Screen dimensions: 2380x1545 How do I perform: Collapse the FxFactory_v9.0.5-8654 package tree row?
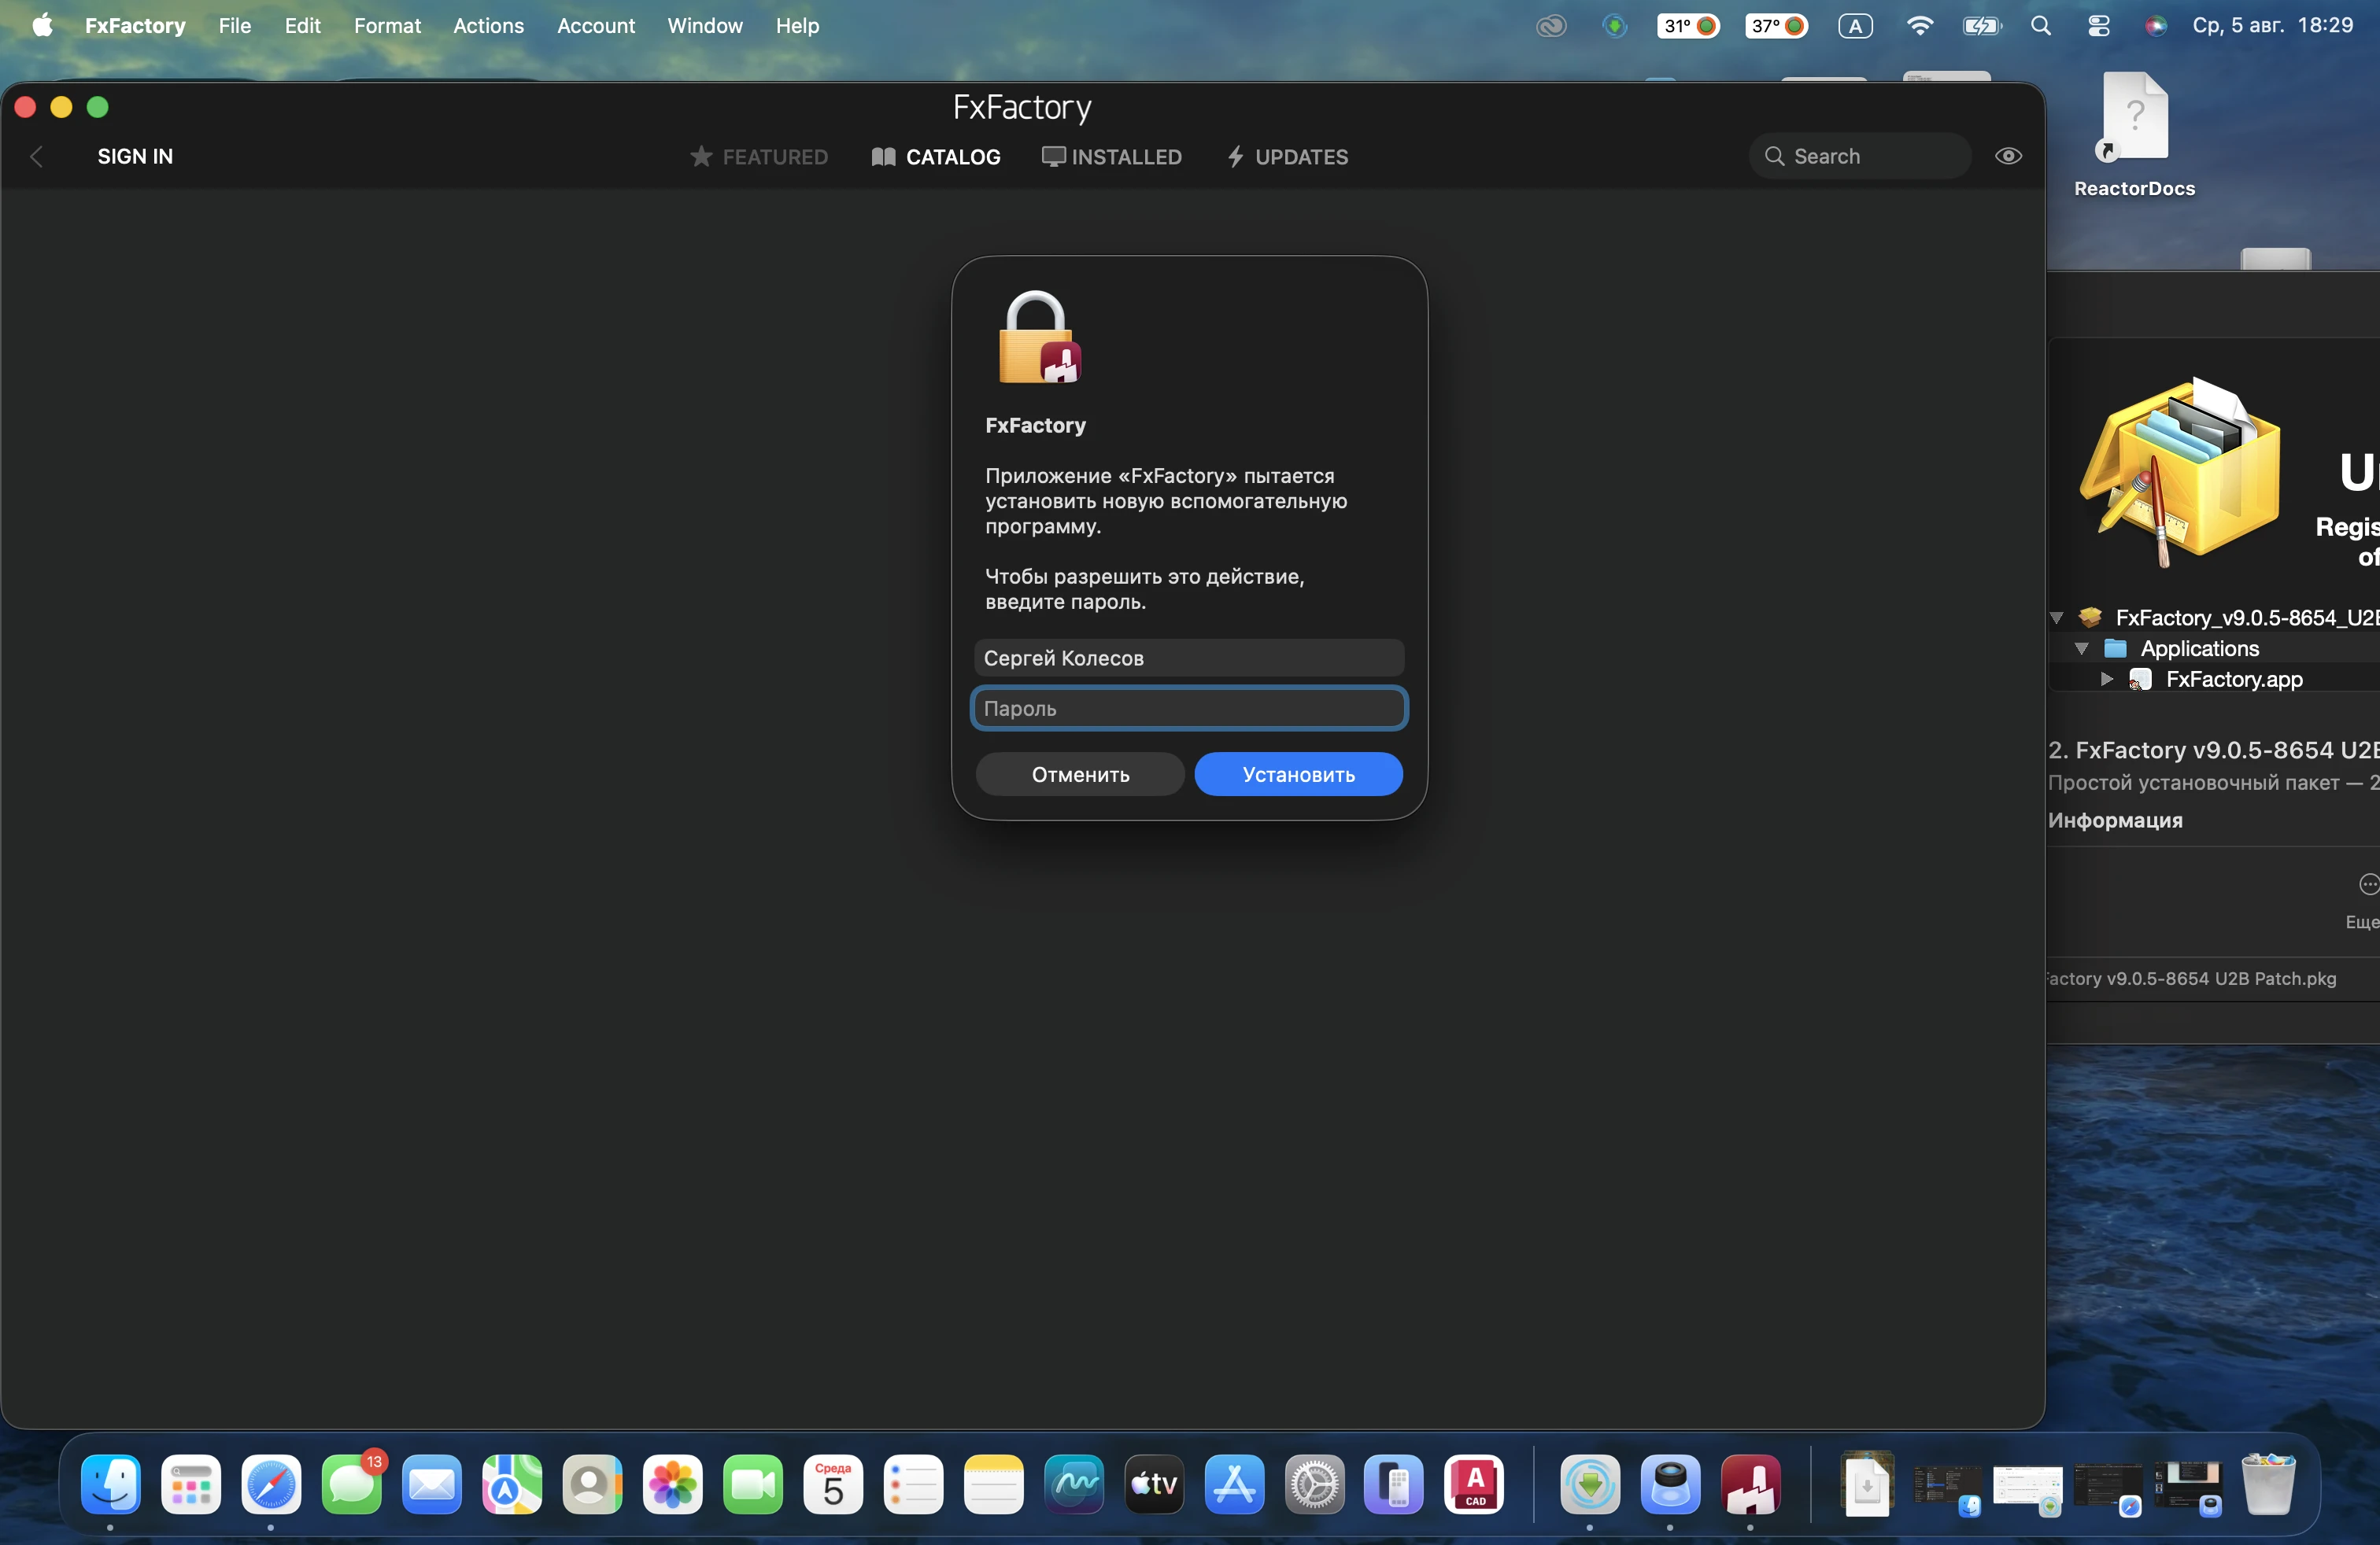pos(2057,618)
